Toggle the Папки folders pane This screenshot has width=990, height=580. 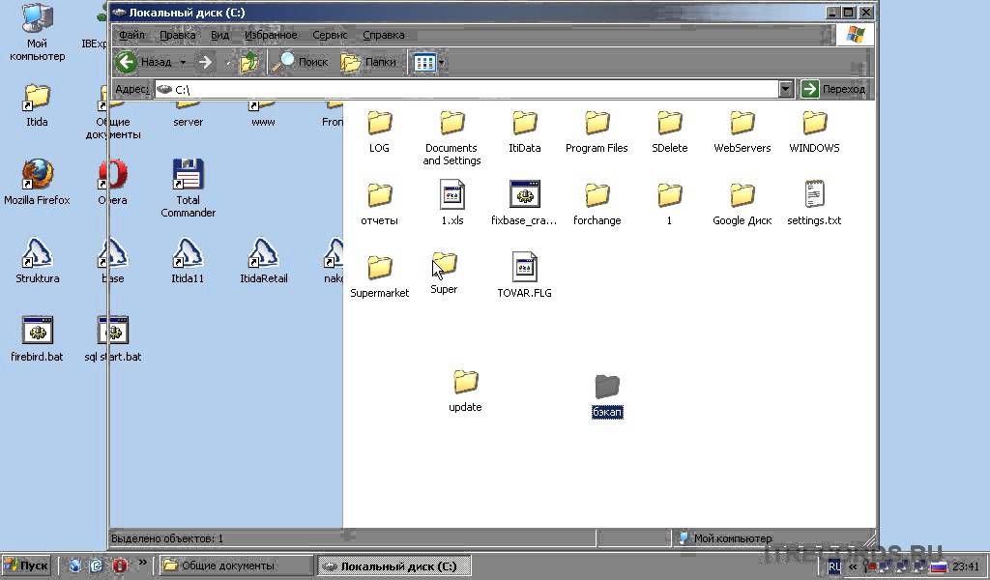coord(368,62)
